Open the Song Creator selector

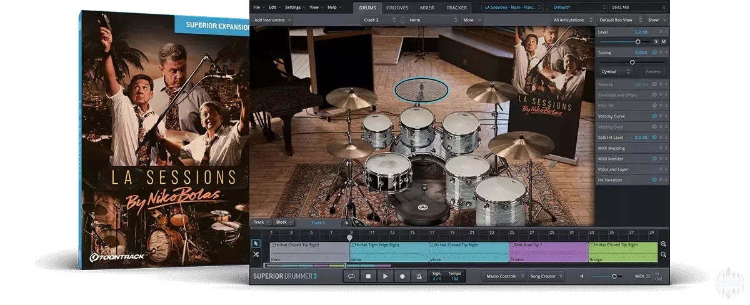545,276
